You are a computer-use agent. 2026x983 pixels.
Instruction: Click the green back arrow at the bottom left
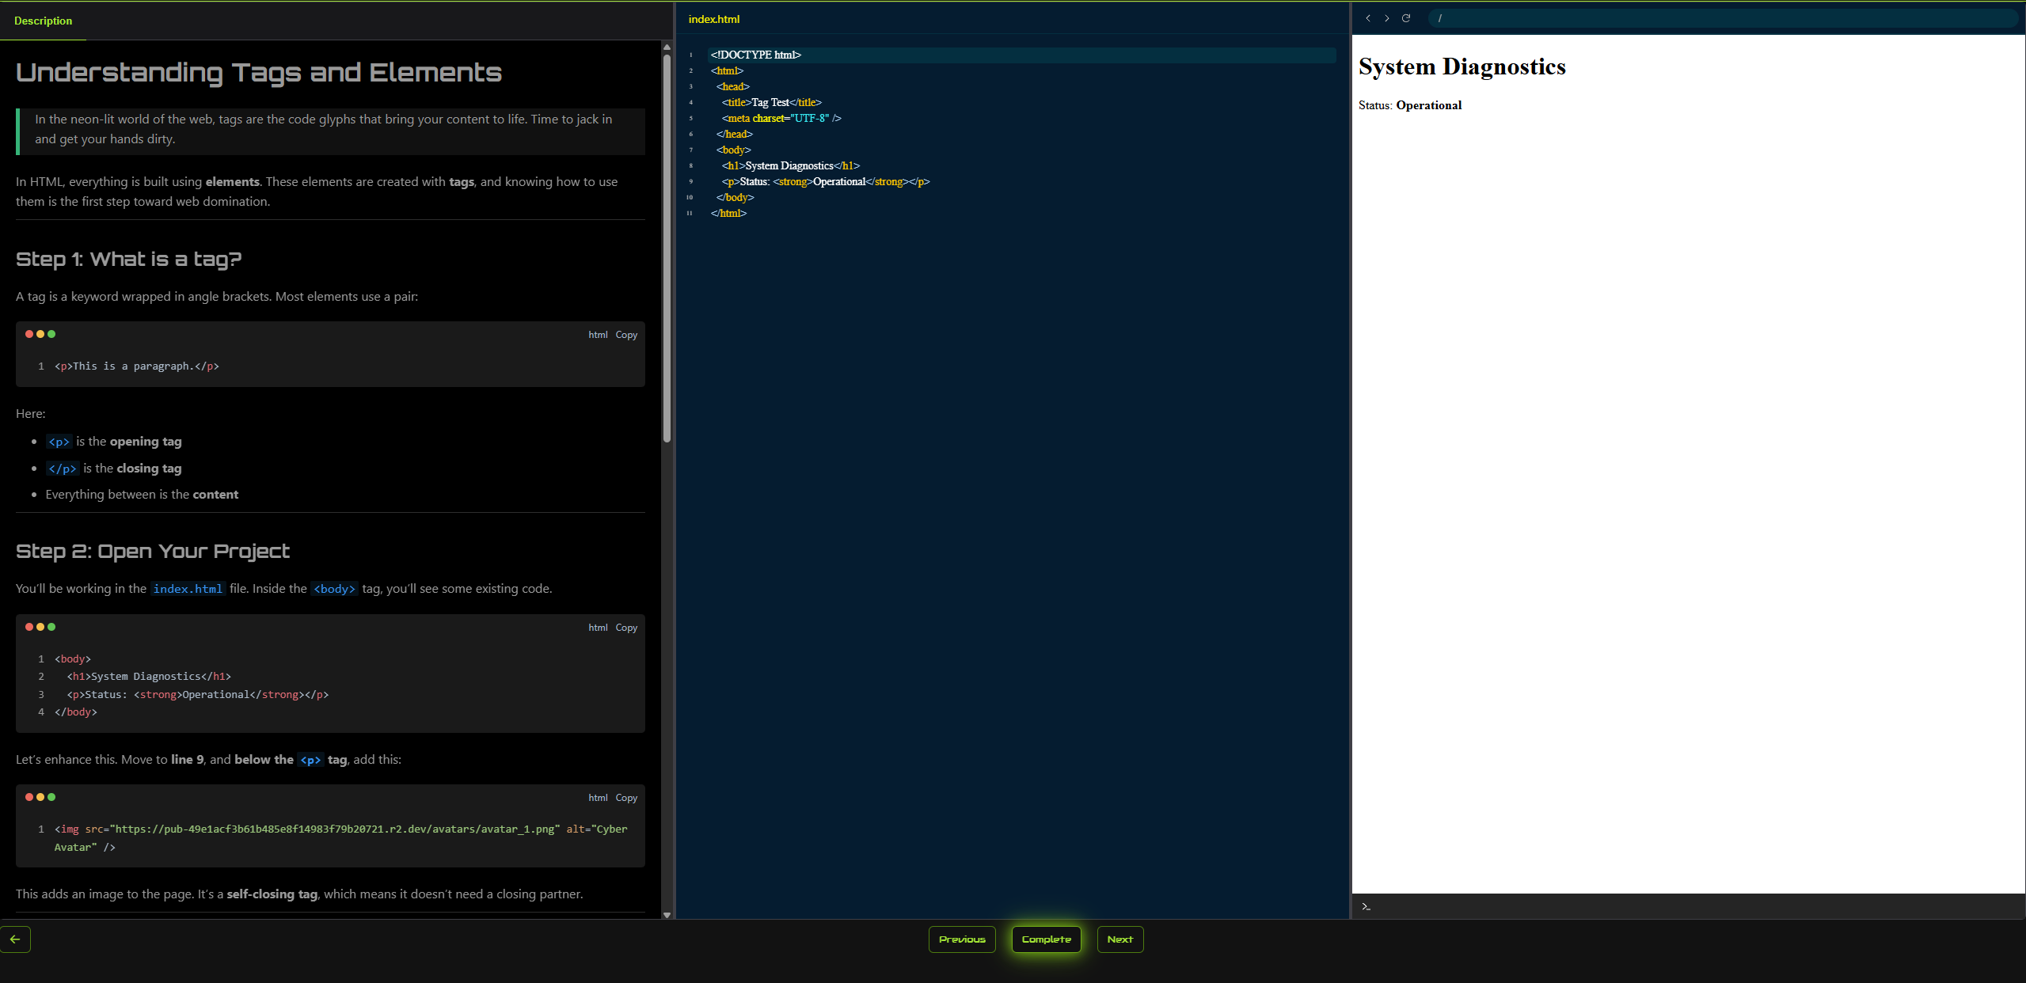15,939
